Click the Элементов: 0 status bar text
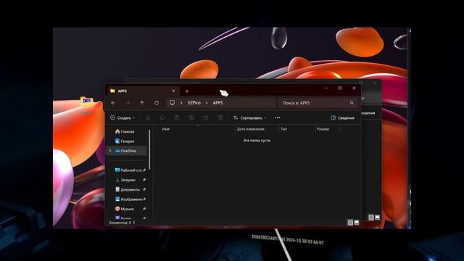The width and height of the screenshot is (464, 261). (120, 223)
